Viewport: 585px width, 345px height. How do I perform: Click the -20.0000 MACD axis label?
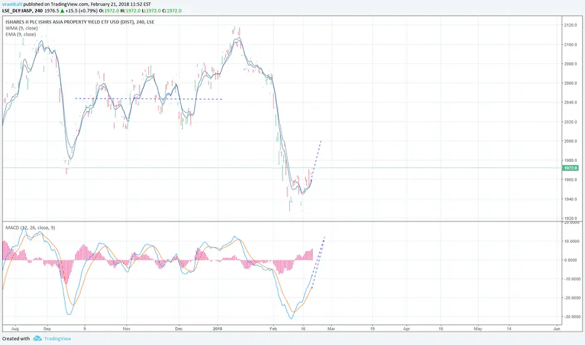(x=572, y=298)
